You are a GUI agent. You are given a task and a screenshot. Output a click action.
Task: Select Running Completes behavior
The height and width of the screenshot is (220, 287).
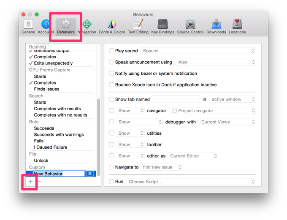pyautogui.click(x=45, y=57)
